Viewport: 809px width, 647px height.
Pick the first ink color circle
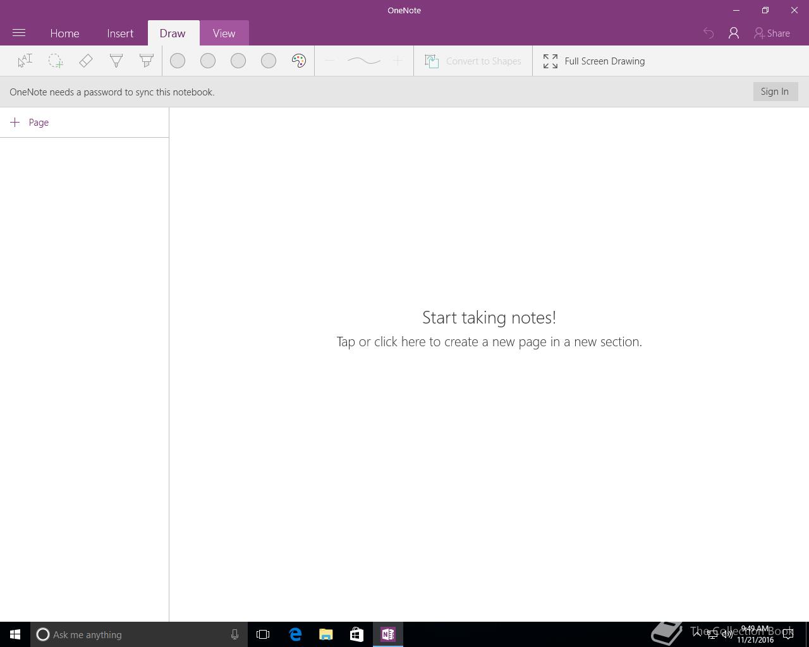178,61
